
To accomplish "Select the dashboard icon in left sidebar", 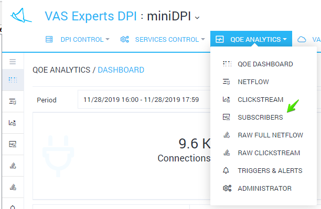I will click(13, 80).
